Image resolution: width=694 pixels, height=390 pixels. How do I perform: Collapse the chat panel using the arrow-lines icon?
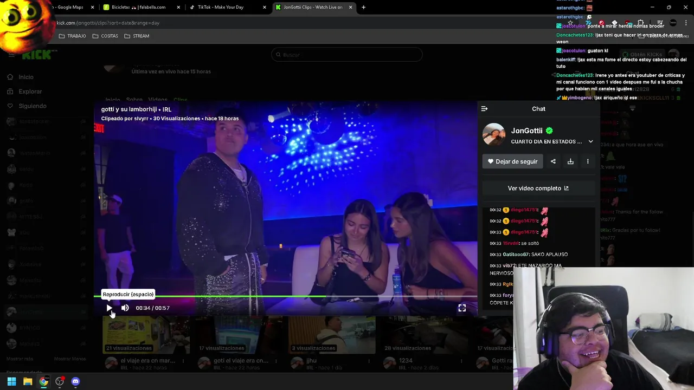[x=484, y=109]
